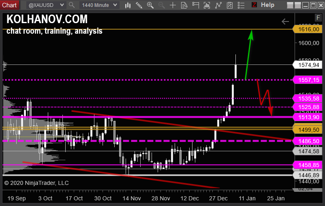Open the bar style chart type menu
Screen dimensions: 325x206
point(128,5)
